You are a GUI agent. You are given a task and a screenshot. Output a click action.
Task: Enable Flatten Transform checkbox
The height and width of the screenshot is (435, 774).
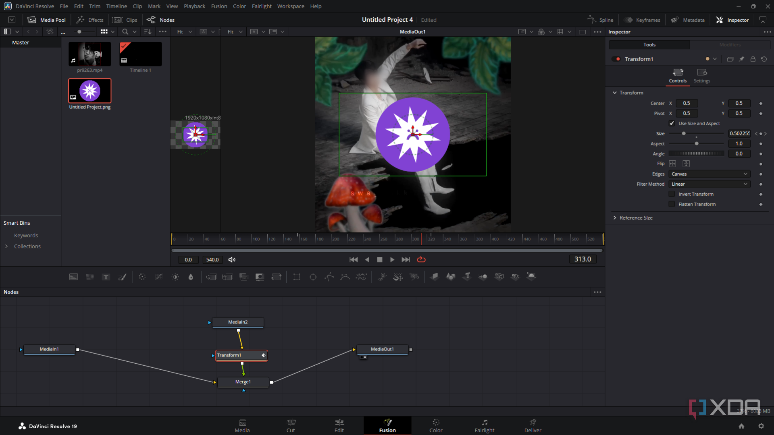point(672,204)
